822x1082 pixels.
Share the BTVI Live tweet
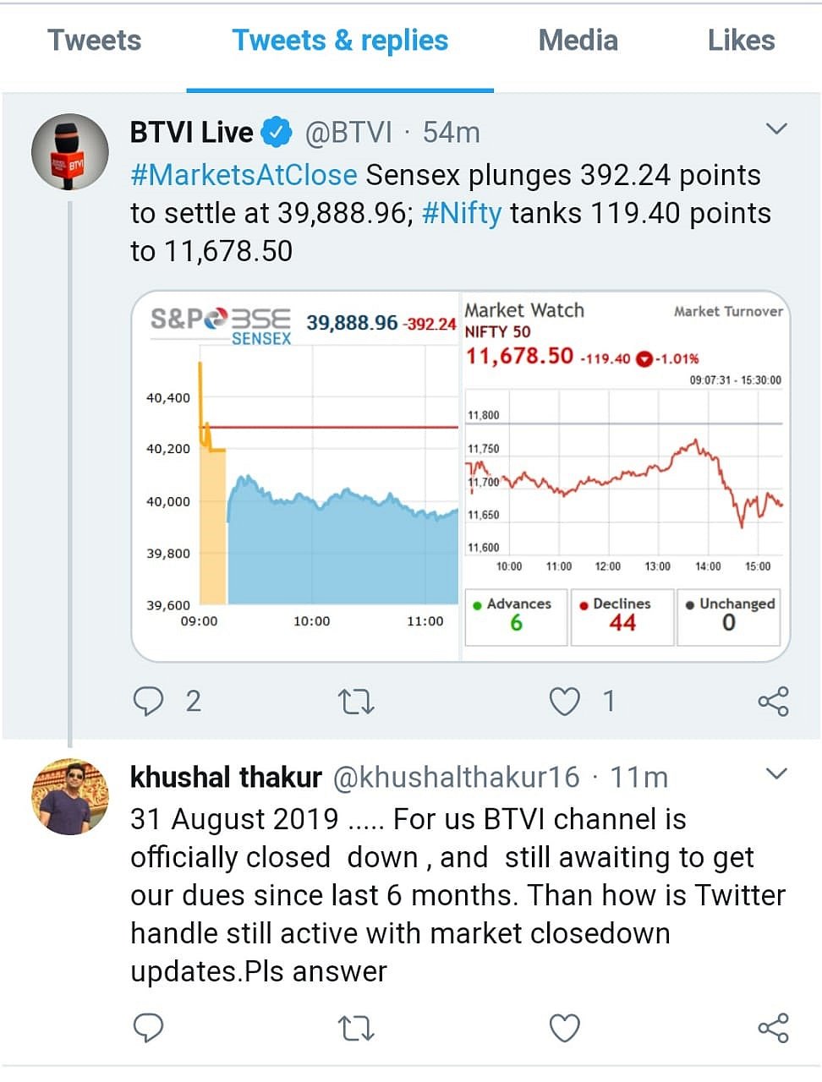(x=773, y=702)
